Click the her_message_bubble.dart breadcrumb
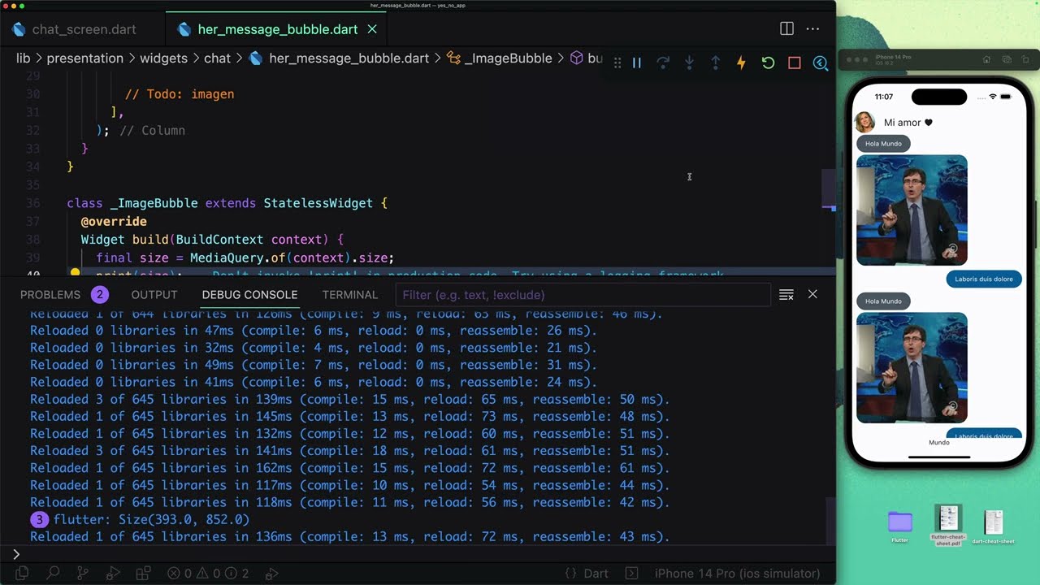 pyautogui.click(x=339, y=58)
